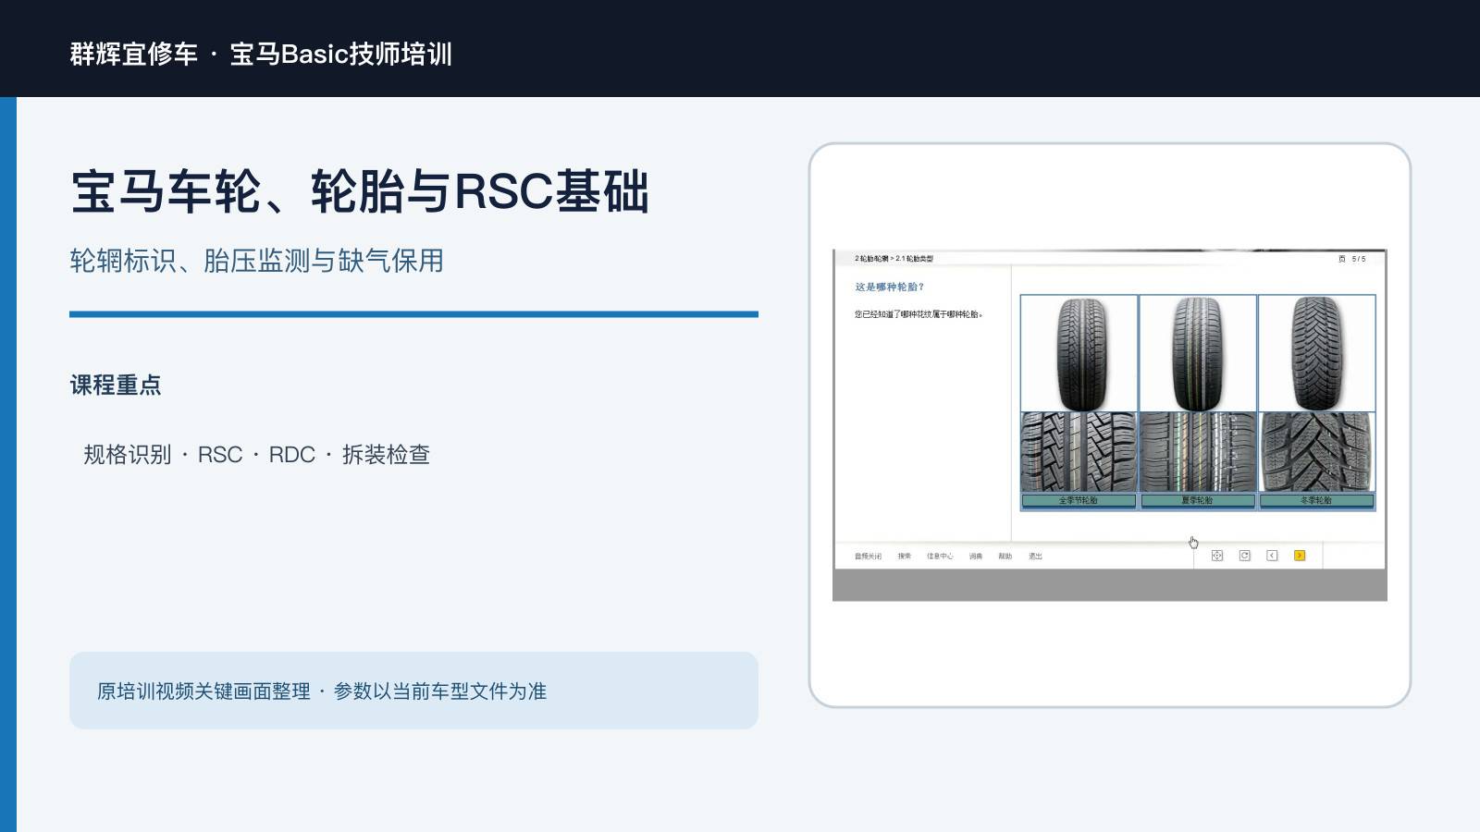Click the page indicator 5 / 5

point(1358,259)
